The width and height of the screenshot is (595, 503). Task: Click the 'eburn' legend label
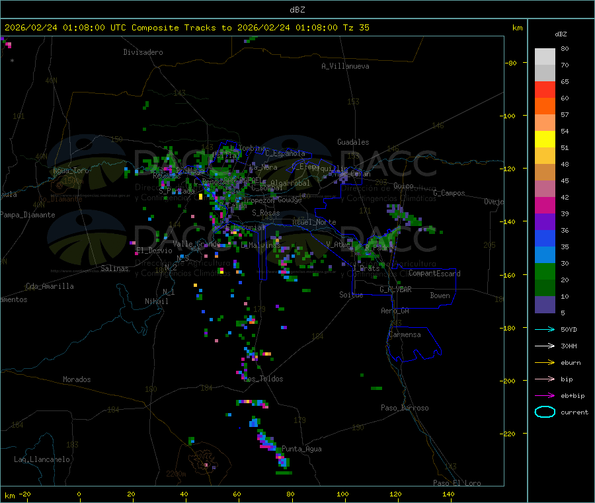pyautogui.click(x=571, y=363)
